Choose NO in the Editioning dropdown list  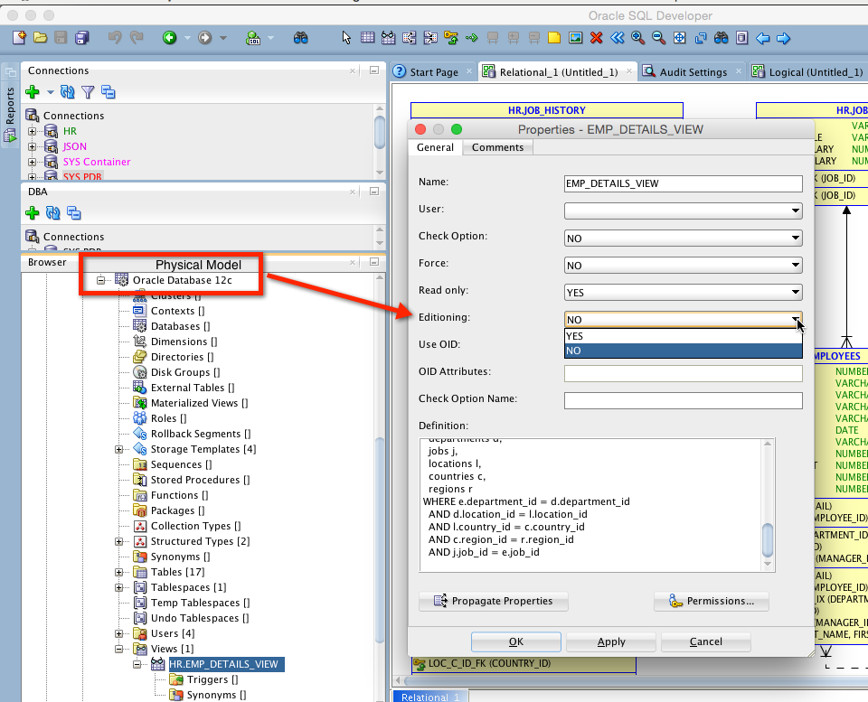pos(684,351)
